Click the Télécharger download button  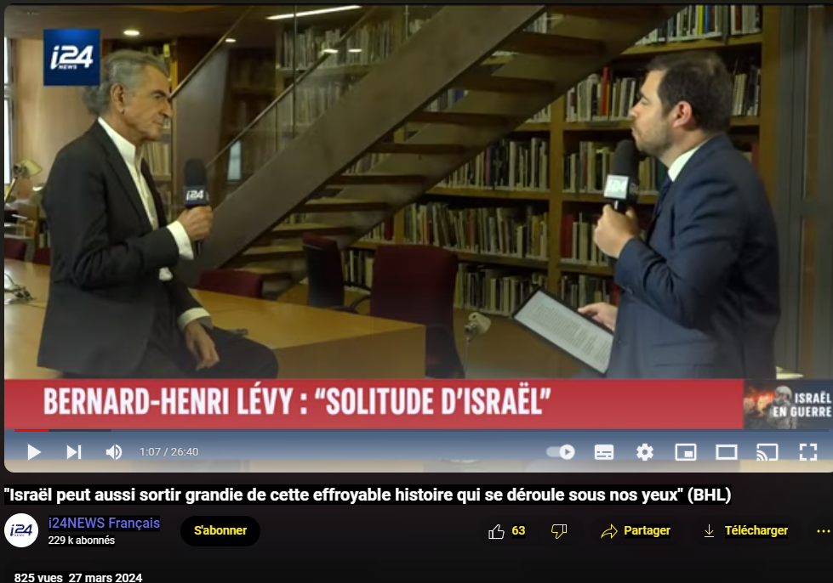point(745,531)
